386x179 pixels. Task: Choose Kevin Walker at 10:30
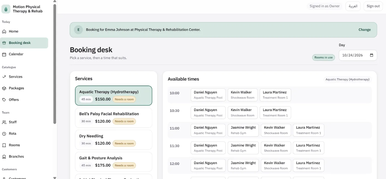pos(243,112)
